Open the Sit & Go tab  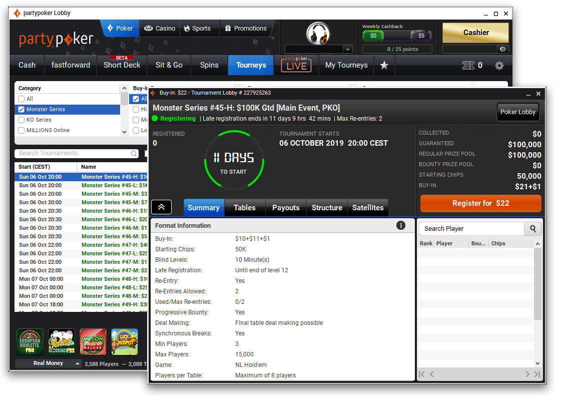tap(169, 65)
